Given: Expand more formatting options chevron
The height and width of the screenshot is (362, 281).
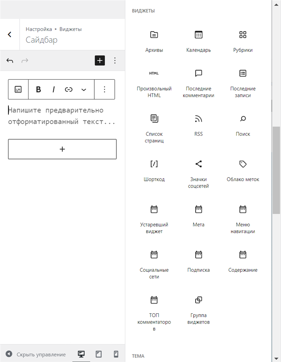Looking at the screenshot, I should click(84, 89).
